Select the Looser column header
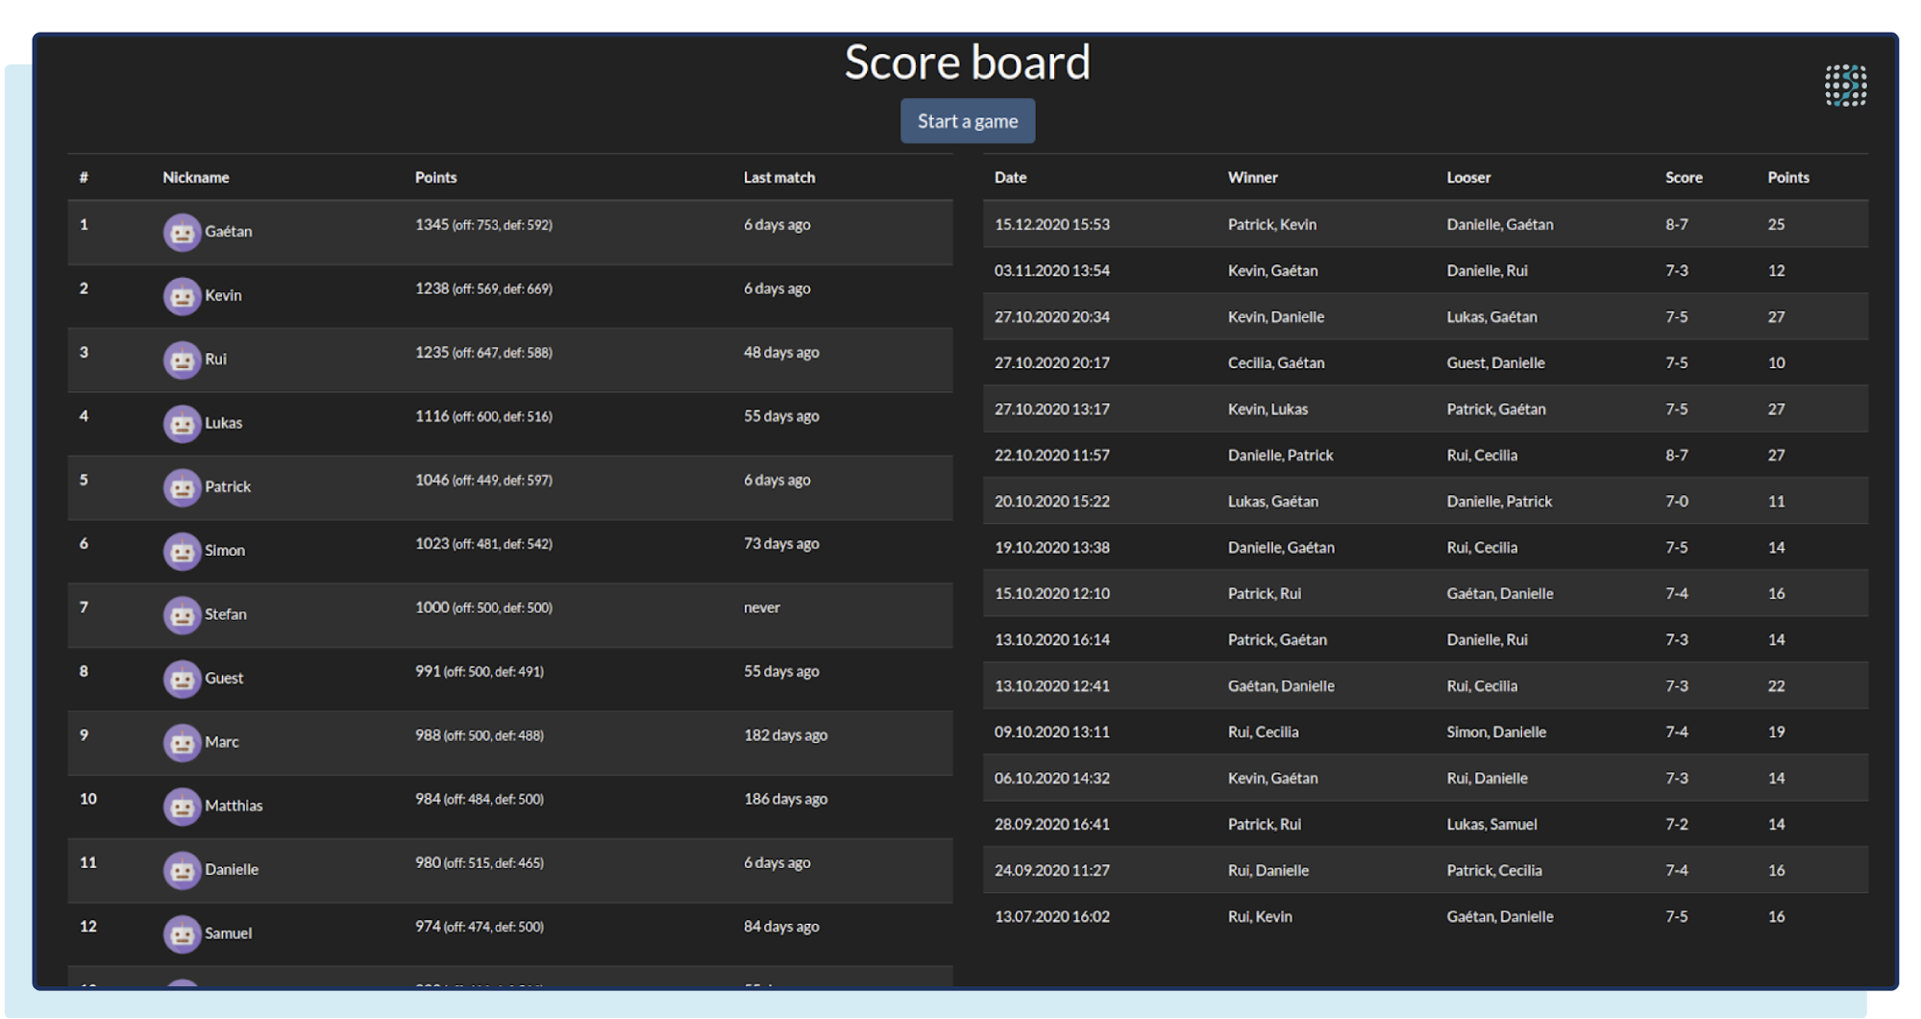Viewport: 1921px width, 1019px height. 1468,177
